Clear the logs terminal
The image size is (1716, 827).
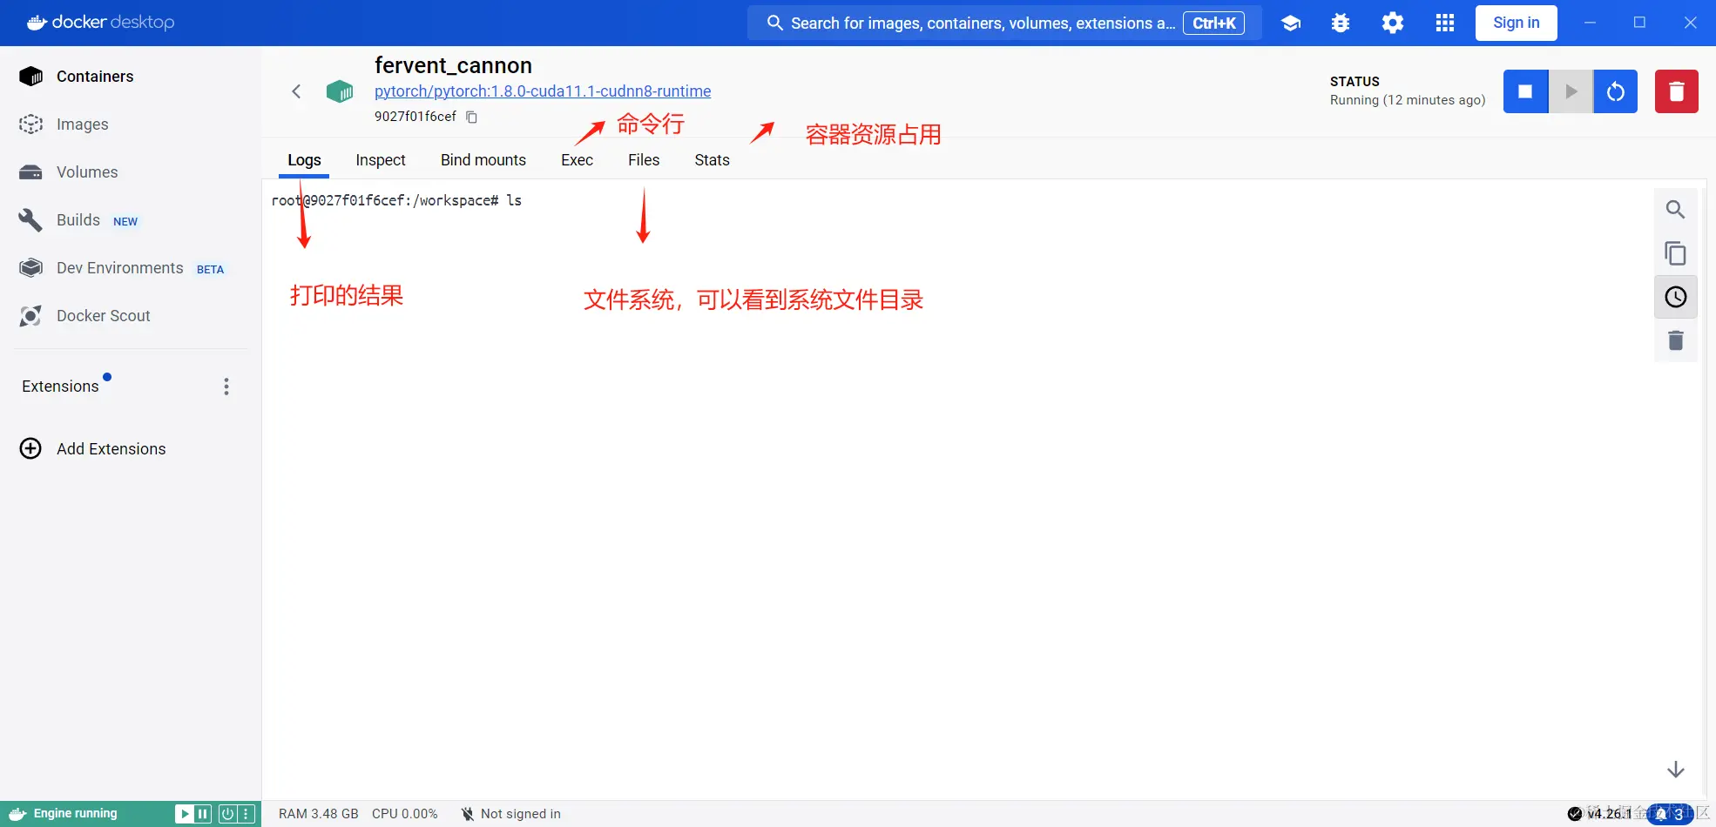[1675, 340]
